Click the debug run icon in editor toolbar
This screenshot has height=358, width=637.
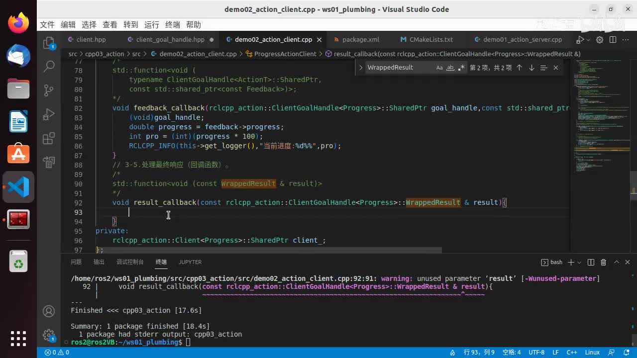580,40
